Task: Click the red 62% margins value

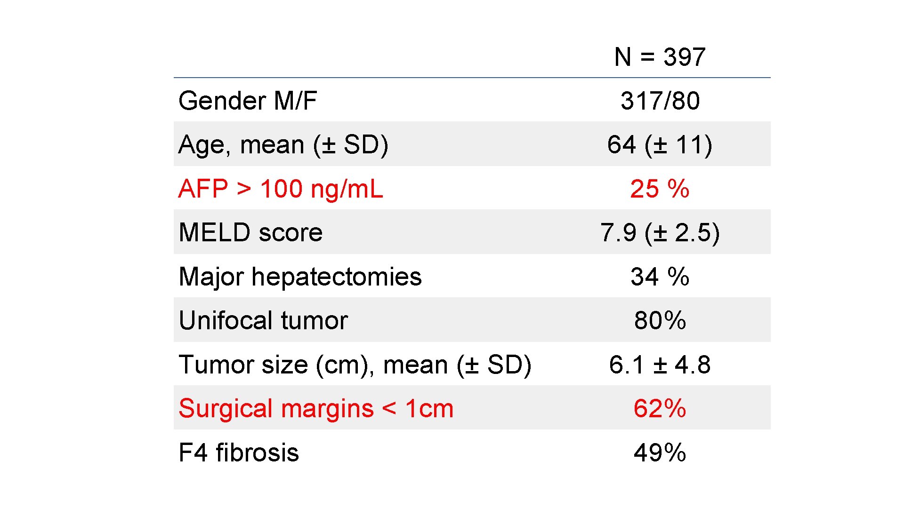Action: [660, 408]
